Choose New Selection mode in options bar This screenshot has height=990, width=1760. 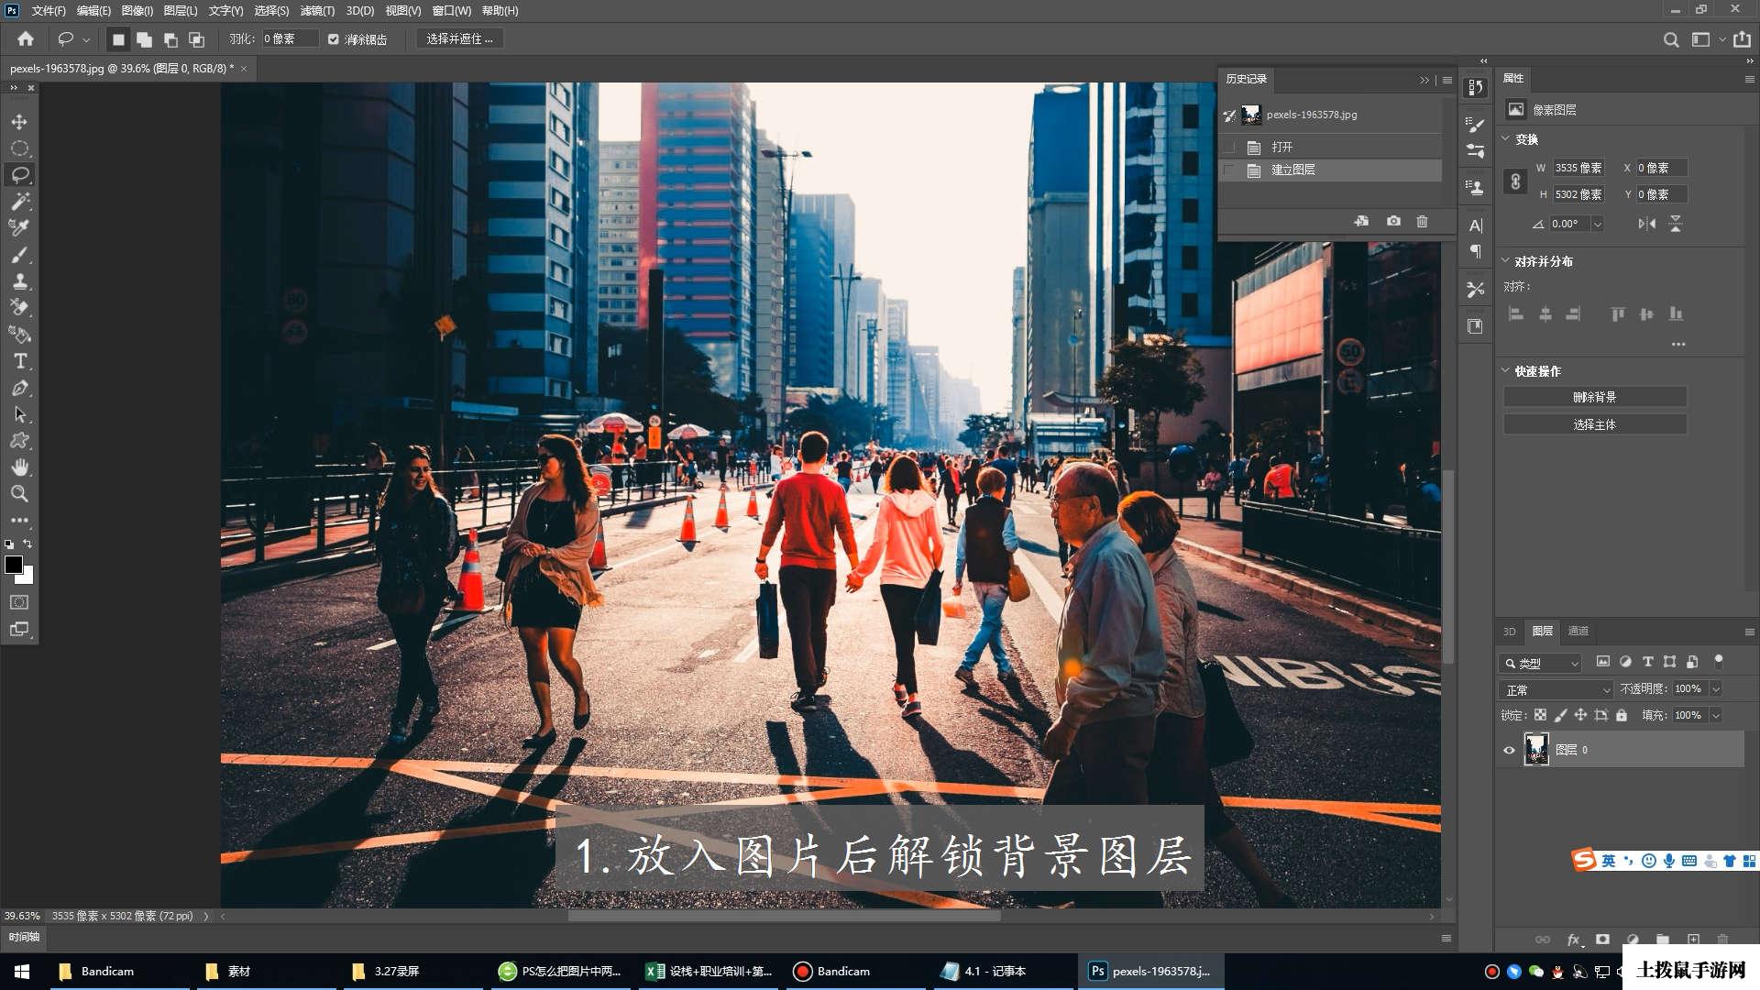pyautogui.click(x=118, y=39)
